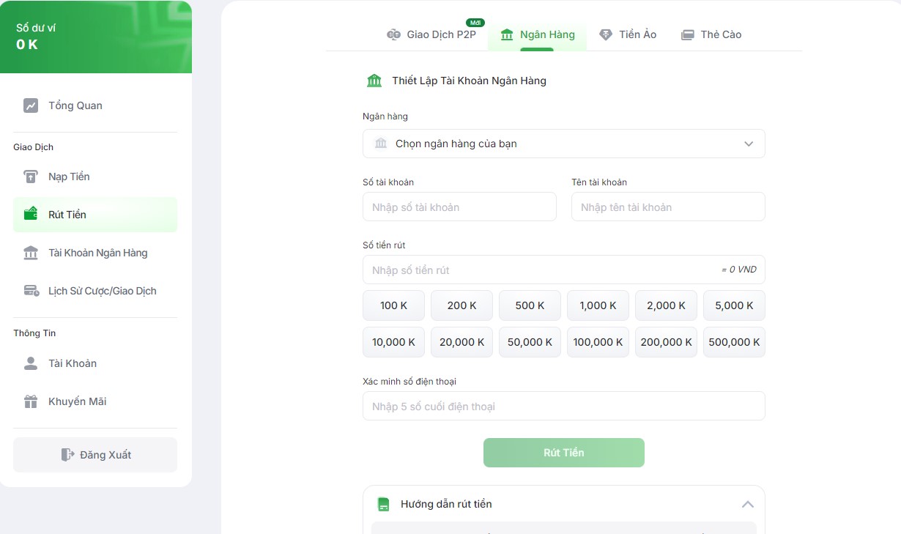The height and width of the screenshot is (534, 901).
Task: Click the Khuyến Mãi gift icon
Action: [x=31, y=401]
